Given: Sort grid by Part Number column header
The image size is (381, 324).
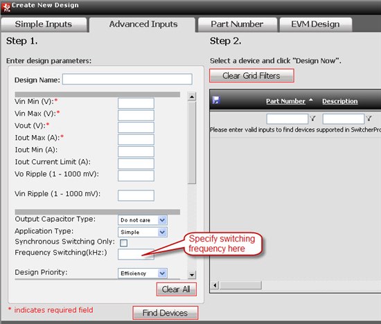Looking at the screenshot, I should [285, 101].
